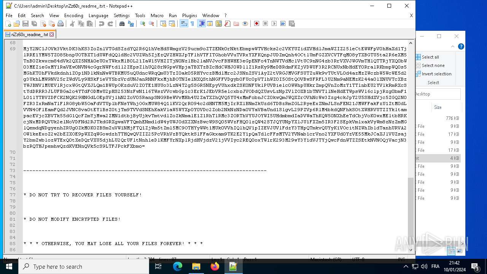Viewport: 487px width, 274px height.
Task: Click the taskbar search box
Action: point(83,266)
